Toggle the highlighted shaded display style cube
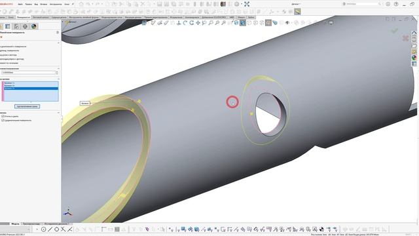This screenshot has height=236, width=419. 243,23
